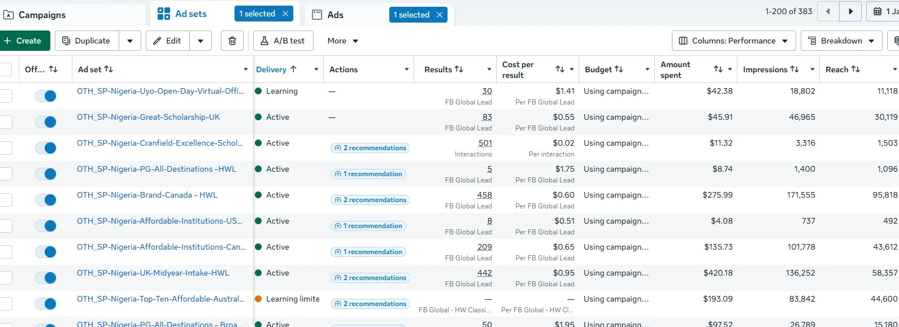Click the green Create button
Image resolution: width=899 pixels, height=327 pixels.
point(23,41)
